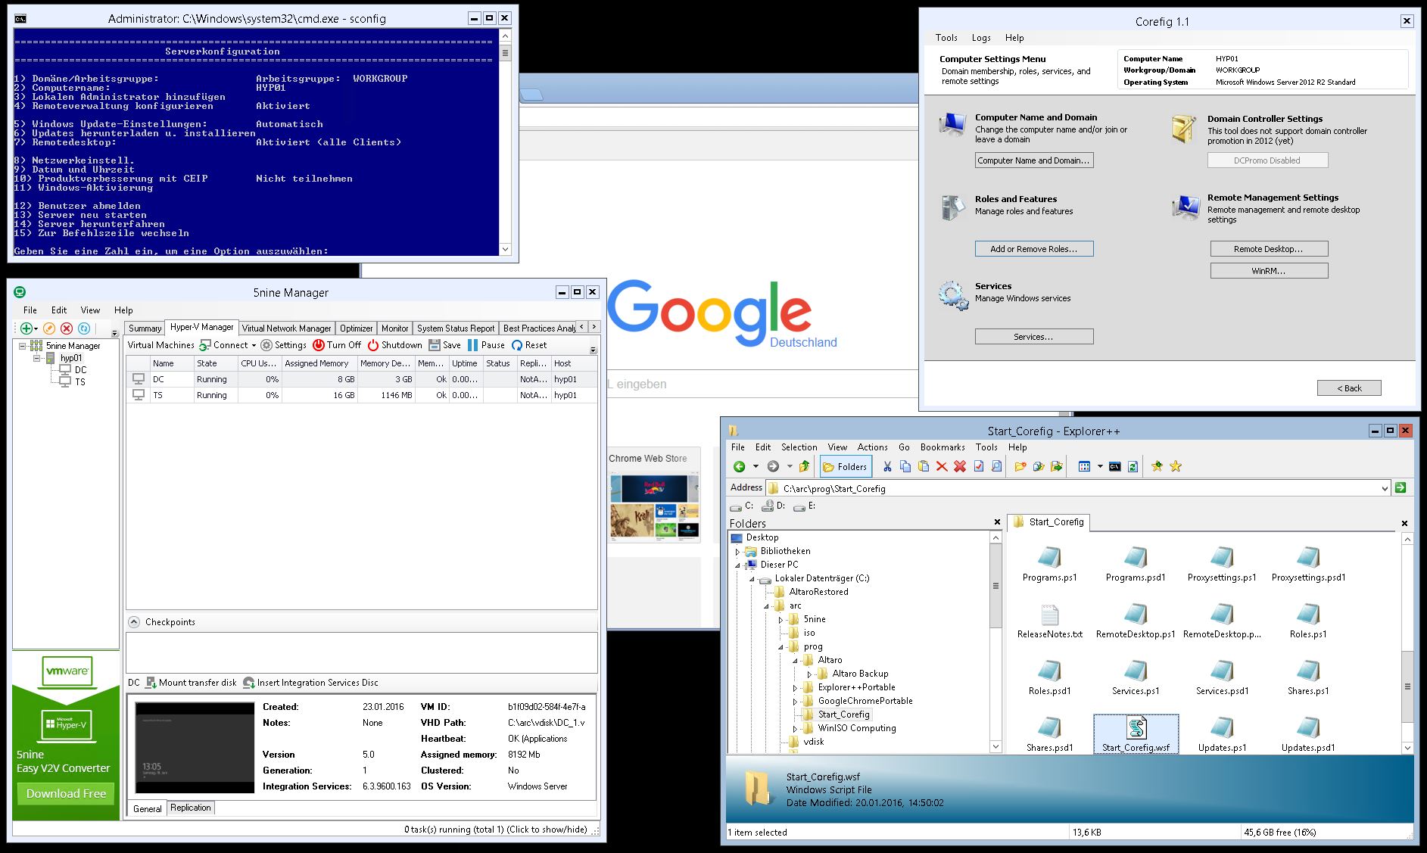Click the Paste clipboard icon in Explorer++
The height and width of the screenshot is (853, 1427).
tap(924, 466)
